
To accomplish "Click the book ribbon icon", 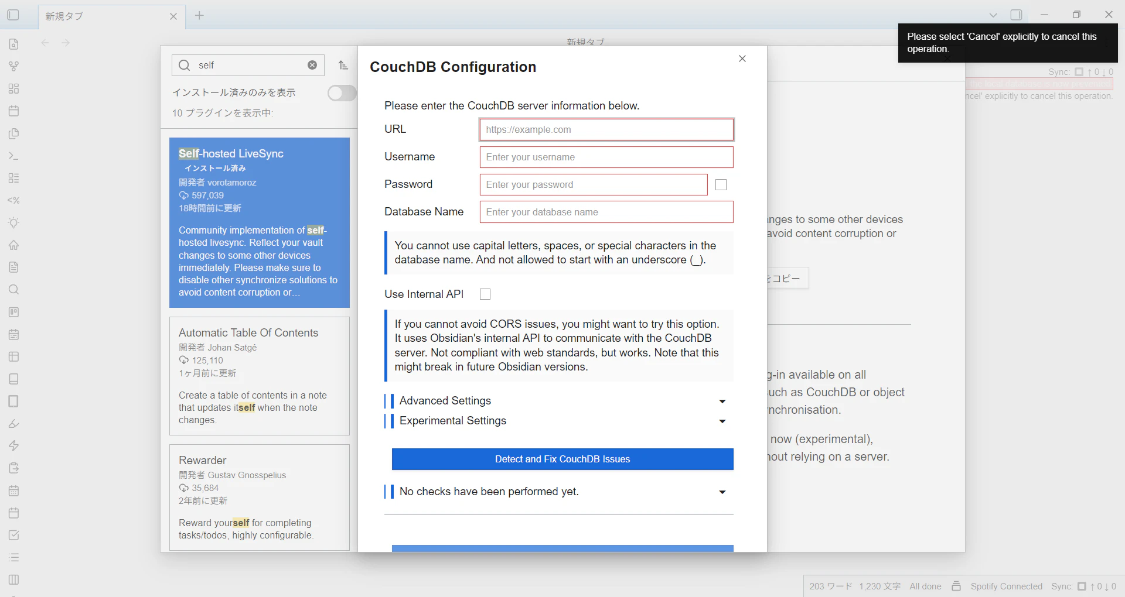I will [x=14, y=379].
